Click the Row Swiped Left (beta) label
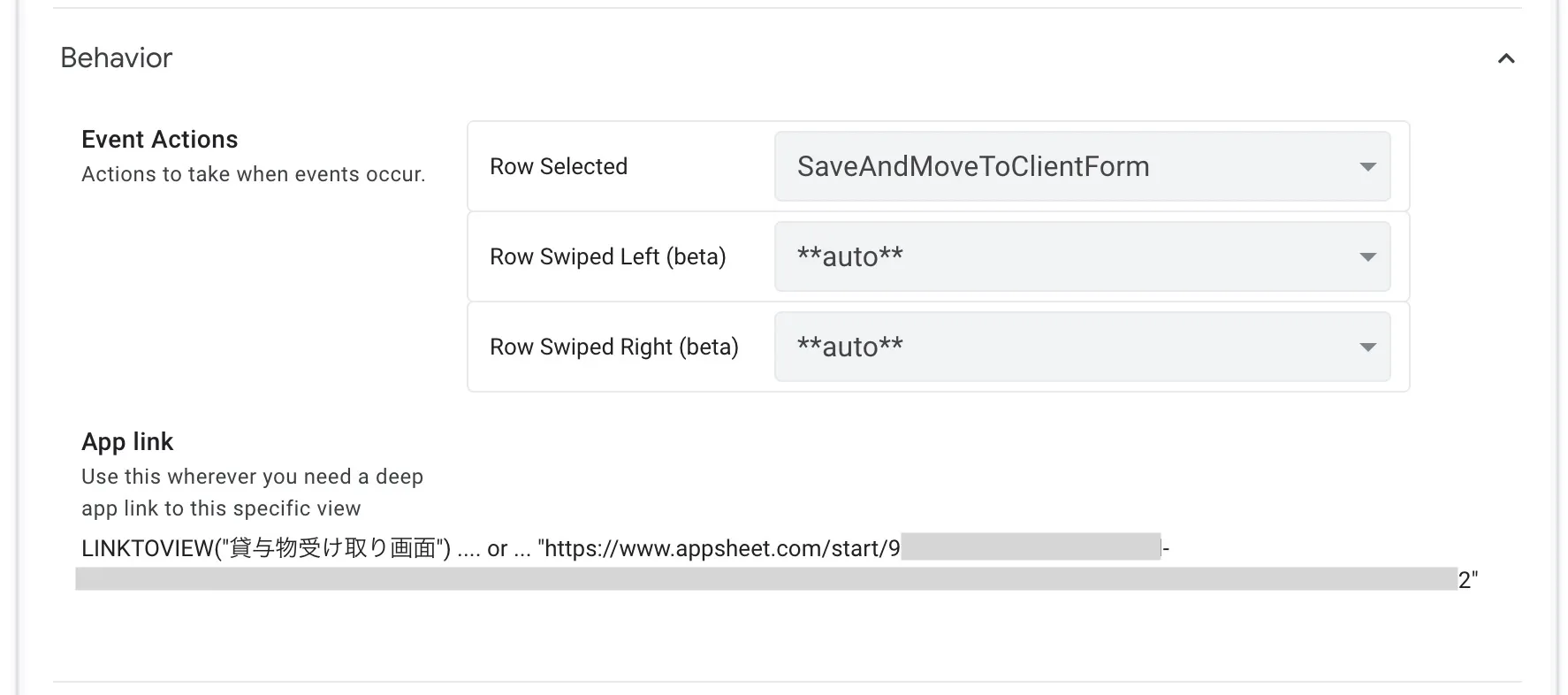This screenshot has width=1568, height=695. coord(607,256)
